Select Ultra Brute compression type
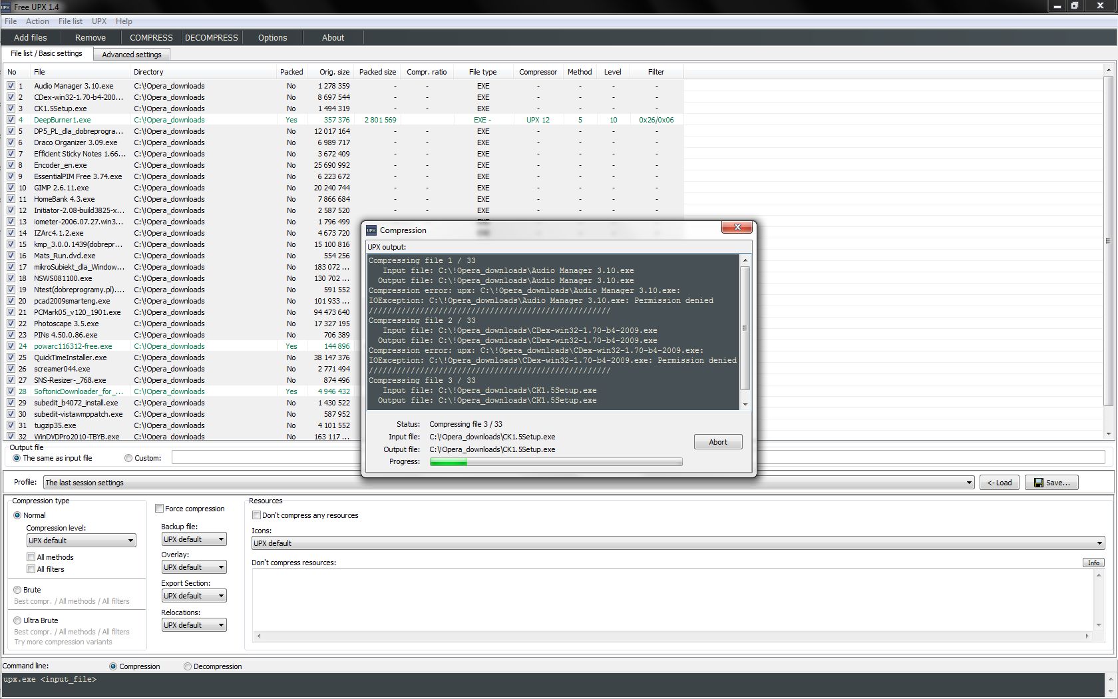Image resolution: width=1118 pixels, height=699 pixels. 17,620
